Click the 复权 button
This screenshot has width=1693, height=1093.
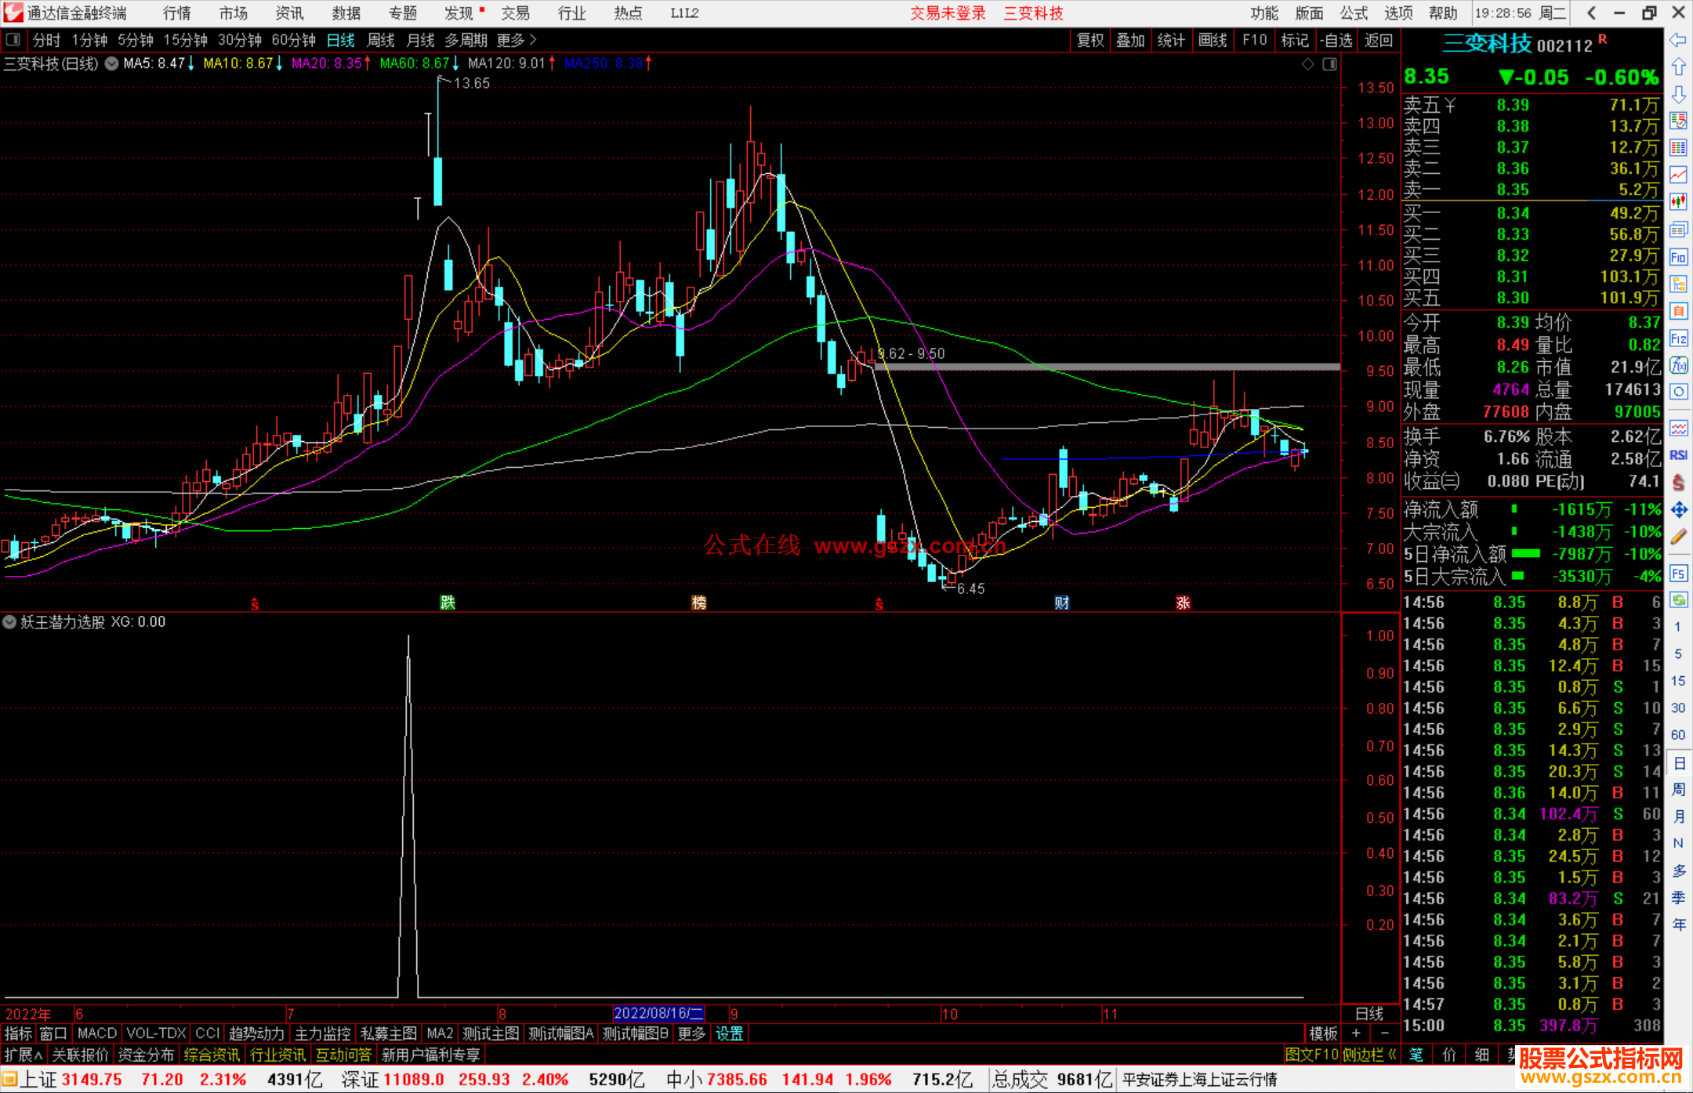point(1090,39)
